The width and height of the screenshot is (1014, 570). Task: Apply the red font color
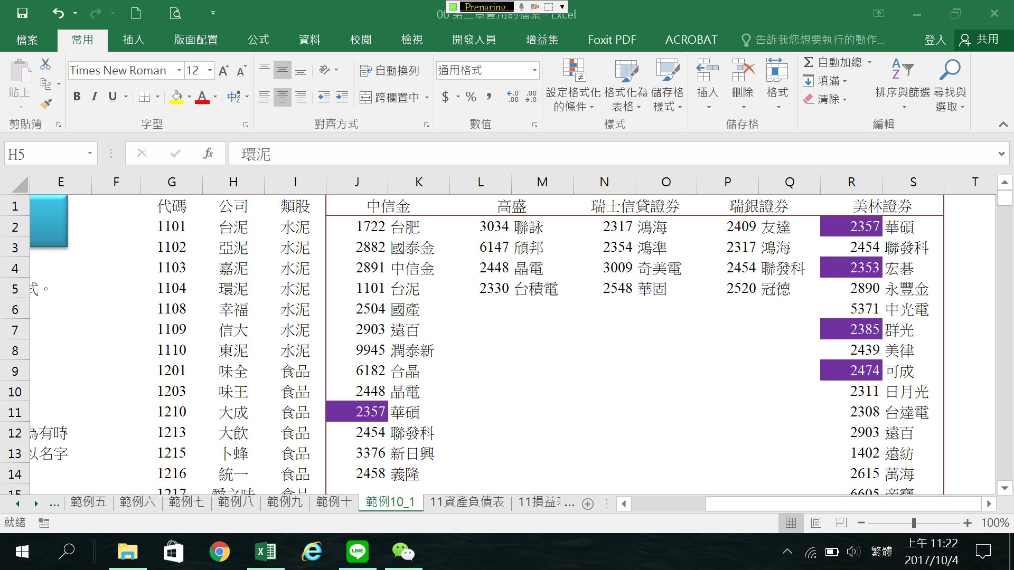202,97
